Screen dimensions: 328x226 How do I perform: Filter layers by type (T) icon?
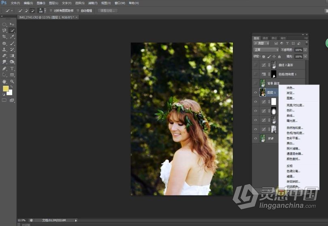288,43
